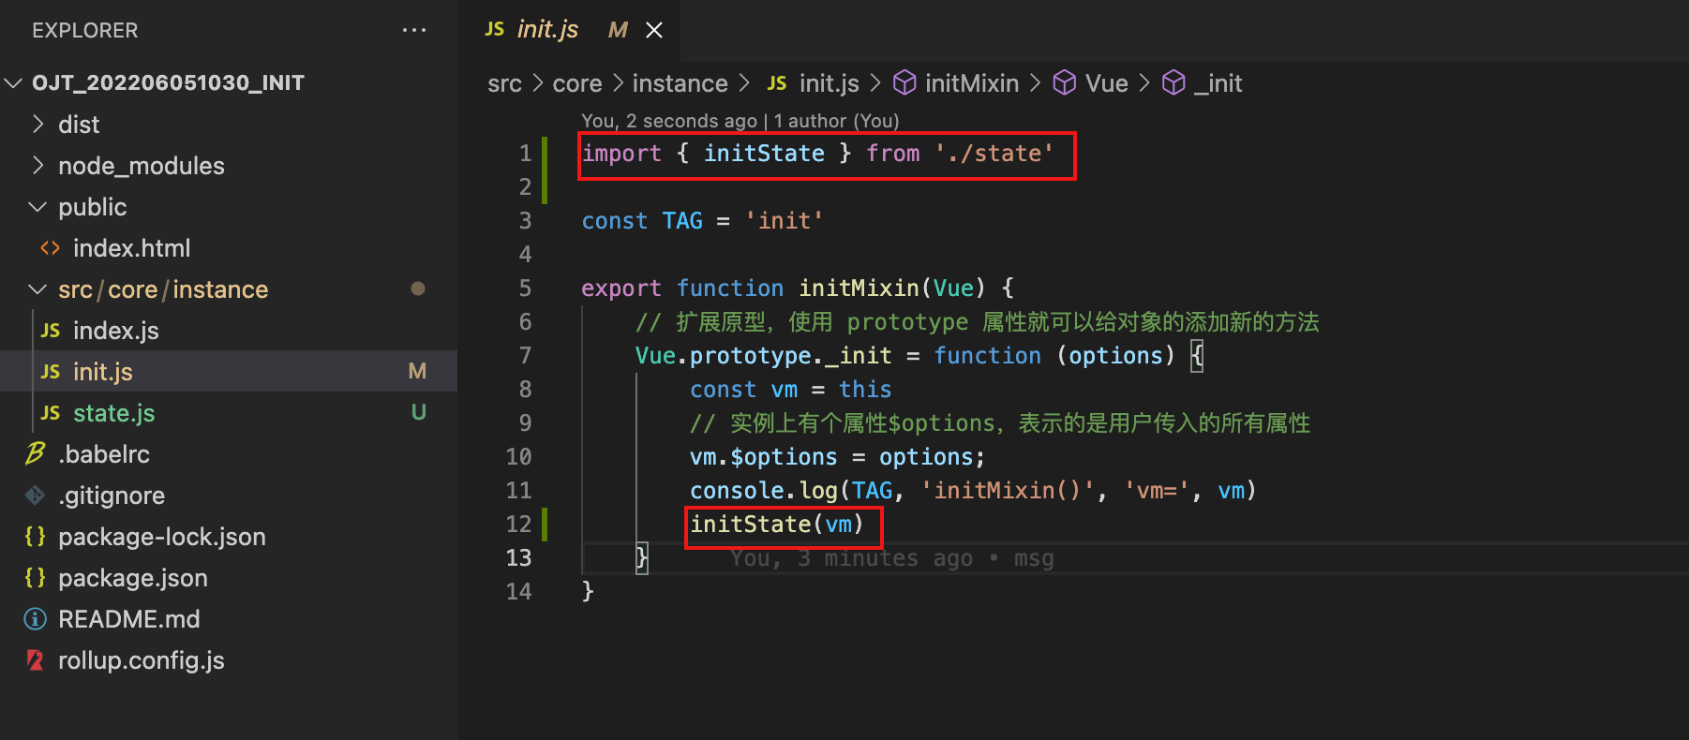Image resolution: width=1689 pixels, height=740 pixels.
Task: Click line number 13 in gutter
Action: click(x=518, y=558)
